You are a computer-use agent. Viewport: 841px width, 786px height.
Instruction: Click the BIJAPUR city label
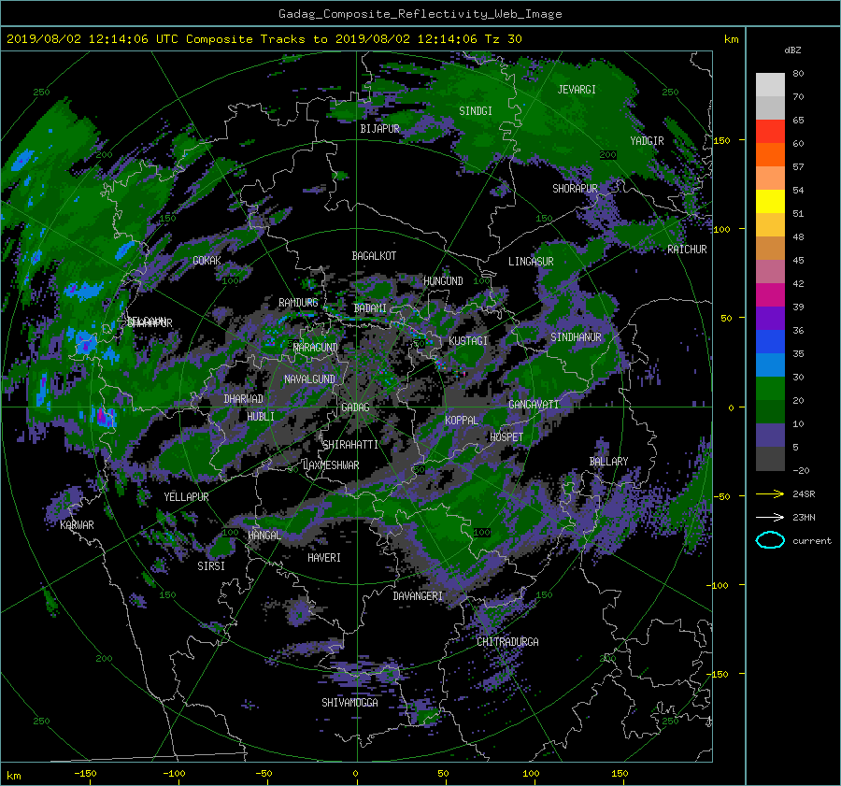click(379, 129)
